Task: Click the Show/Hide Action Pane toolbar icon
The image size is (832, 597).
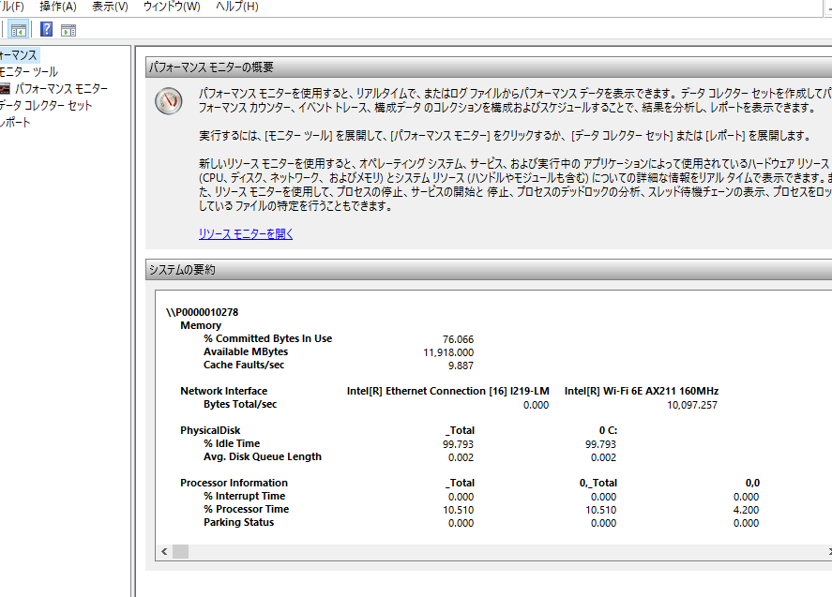Action: point(68,29)
